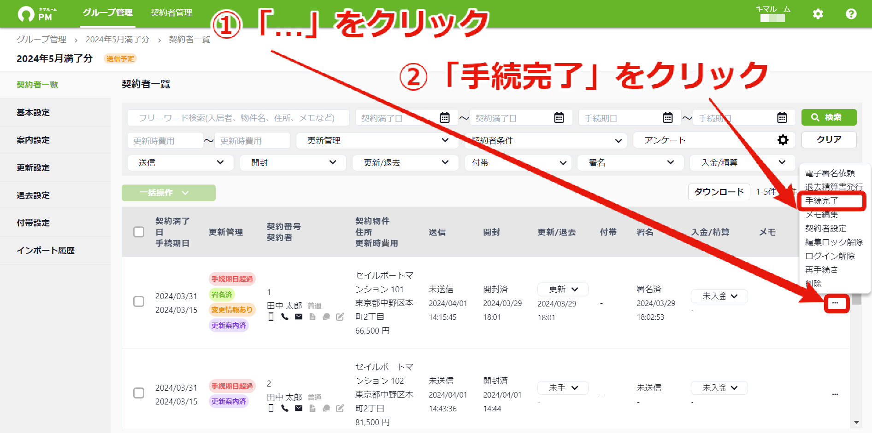This screenshot has height=433, width=872.
Task: Open calendar for first contract end date
Action: [x=445, y=118]
